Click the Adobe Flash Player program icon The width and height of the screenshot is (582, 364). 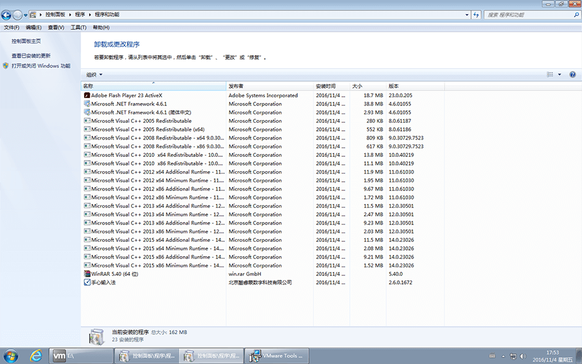point(87,95)
